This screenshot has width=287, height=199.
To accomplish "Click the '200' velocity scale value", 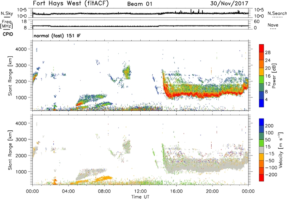I will click(269, 126).
